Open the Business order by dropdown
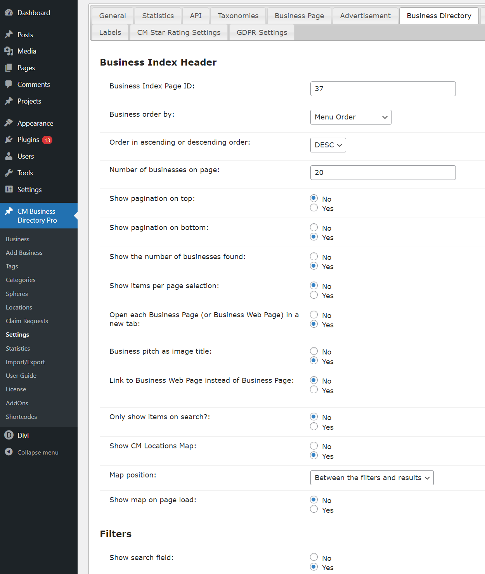Image resolution: width=485 pixels, height=574 pixels. point(350,117)
